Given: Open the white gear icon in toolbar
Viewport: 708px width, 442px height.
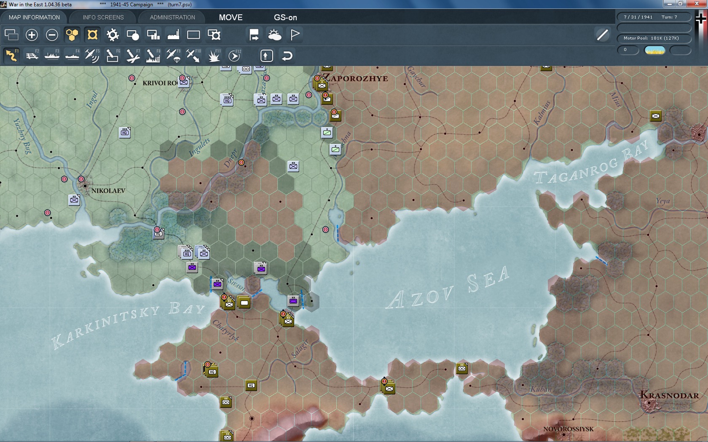Looking at the screenshot, I should 113,35.
